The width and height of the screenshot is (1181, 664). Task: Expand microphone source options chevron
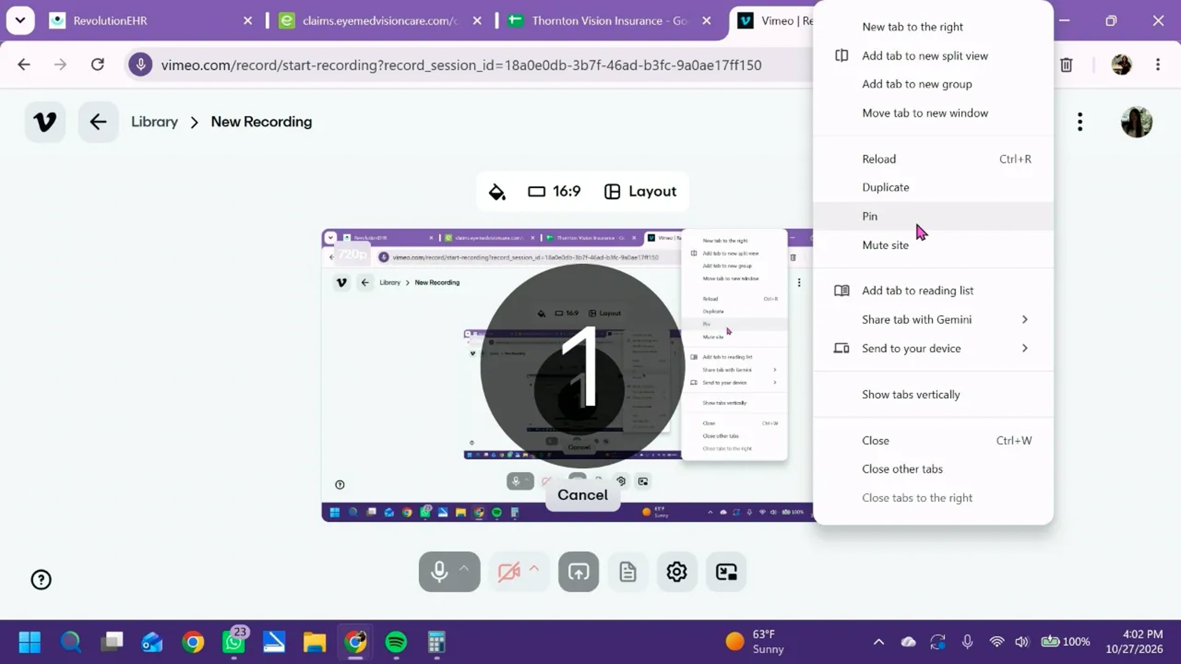(464, 569)
